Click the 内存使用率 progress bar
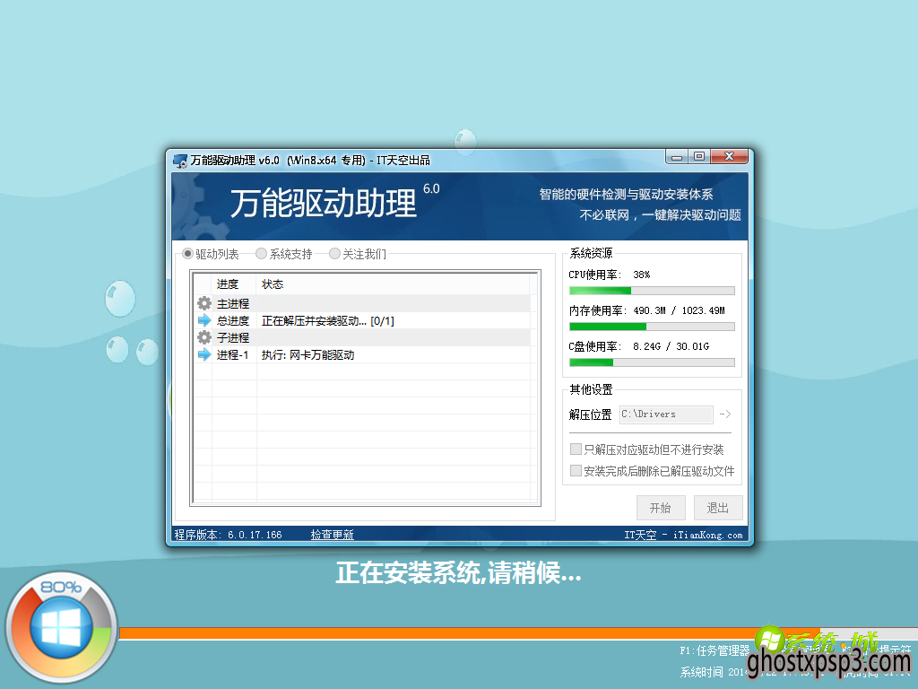This screenshot has height=689, width=918. coord(652,327)
